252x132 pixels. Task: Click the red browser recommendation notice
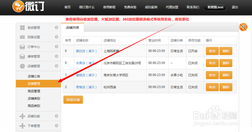coord(127,19)
